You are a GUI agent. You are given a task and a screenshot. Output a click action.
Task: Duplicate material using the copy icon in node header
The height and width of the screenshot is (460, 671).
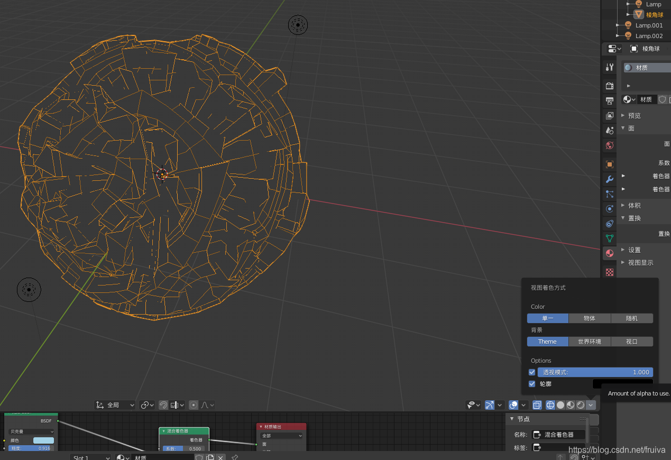210,457
